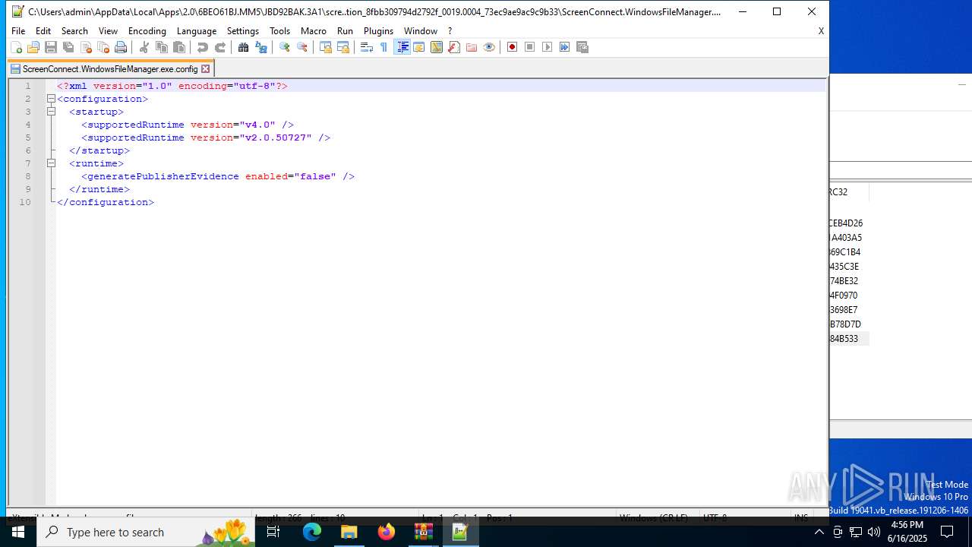Click the Close All toolbar icon
This screenshot has height=547, width=972.
(x=103, y=47)
